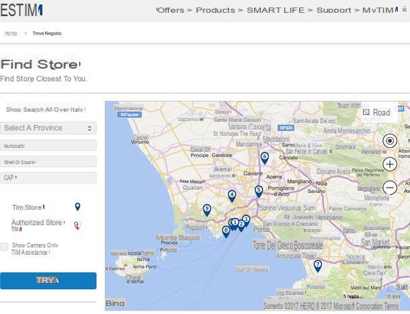Click map pin number 6

click(x=265, y=158)
